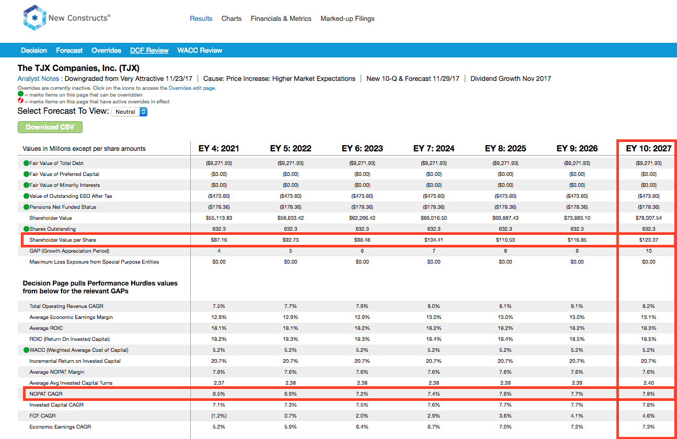The width and height of the screenshot is (677, 439).
Task: Select the $104.41 shareholder value per share cell
Action: [434, 240]
